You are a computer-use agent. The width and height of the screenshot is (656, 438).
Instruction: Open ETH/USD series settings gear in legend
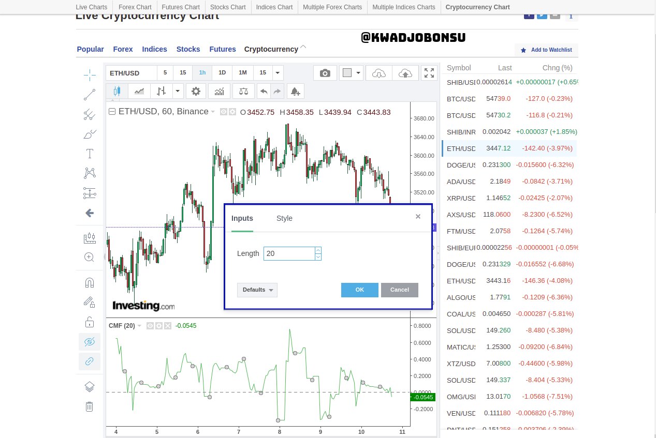(x=232, y=112)
